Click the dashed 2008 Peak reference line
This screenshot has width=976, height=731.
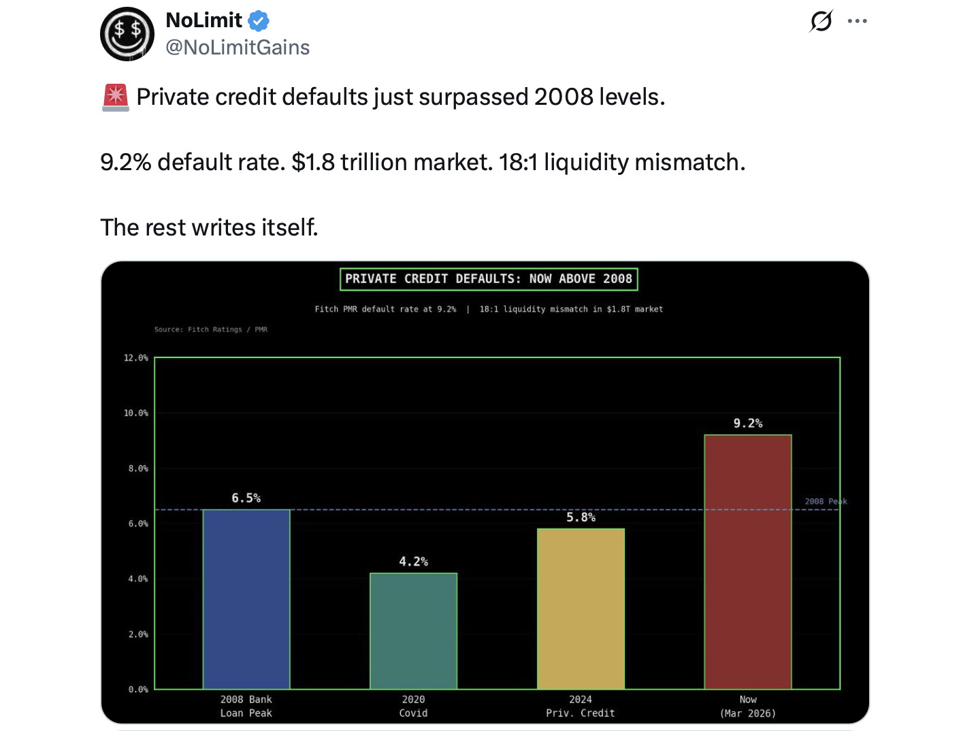coord(476,510)
